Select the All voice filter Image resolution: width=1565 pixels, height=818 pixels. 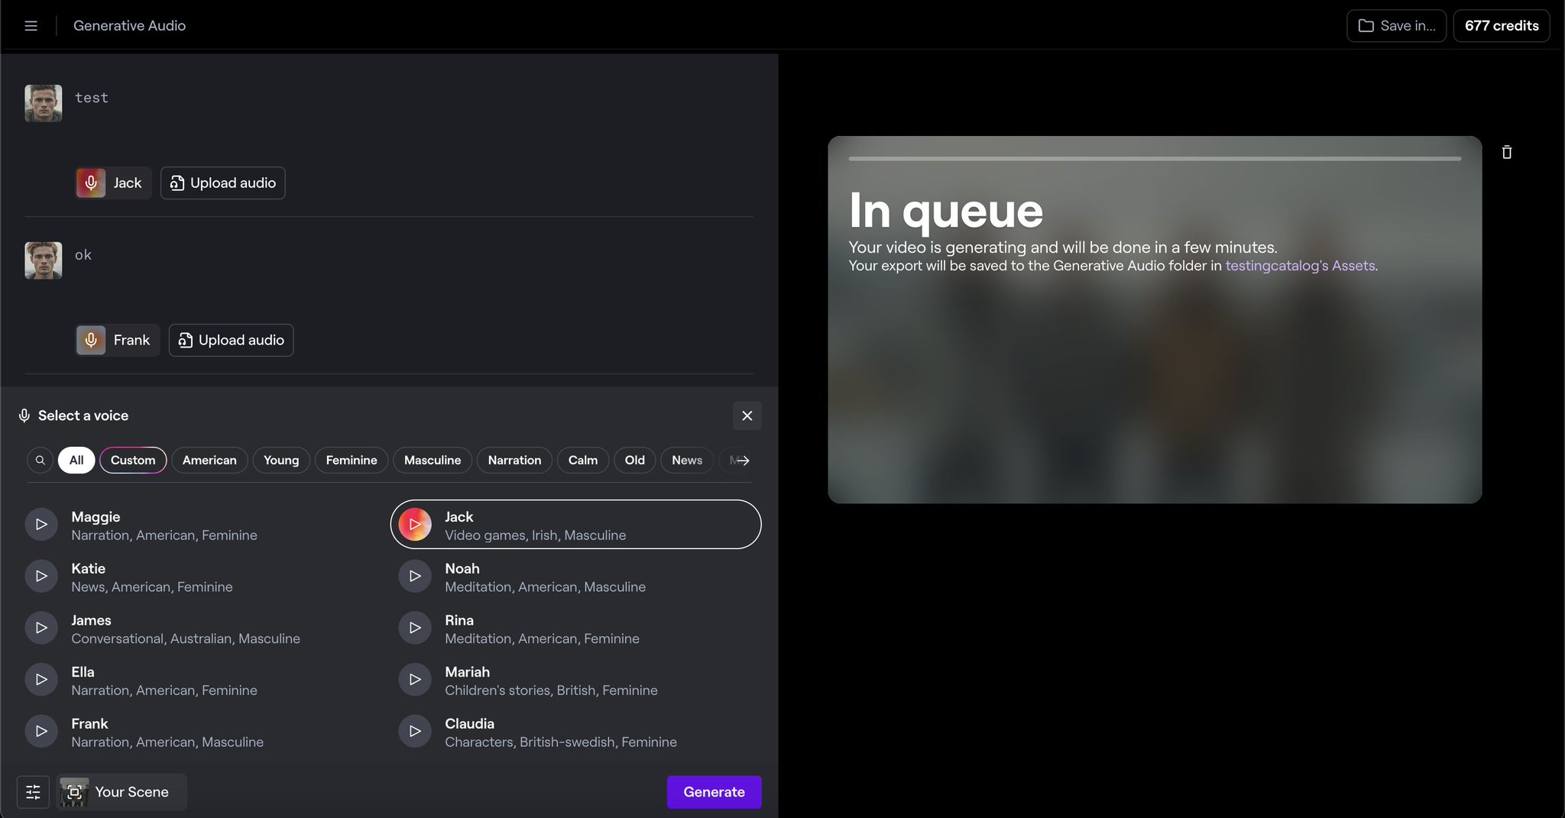click(x=76, y=461)
